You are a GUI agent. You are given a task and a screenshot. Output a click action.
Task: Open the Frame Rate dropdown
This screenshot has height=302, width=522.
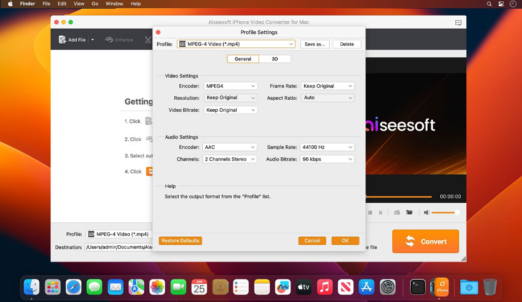(x=328, y=86)
